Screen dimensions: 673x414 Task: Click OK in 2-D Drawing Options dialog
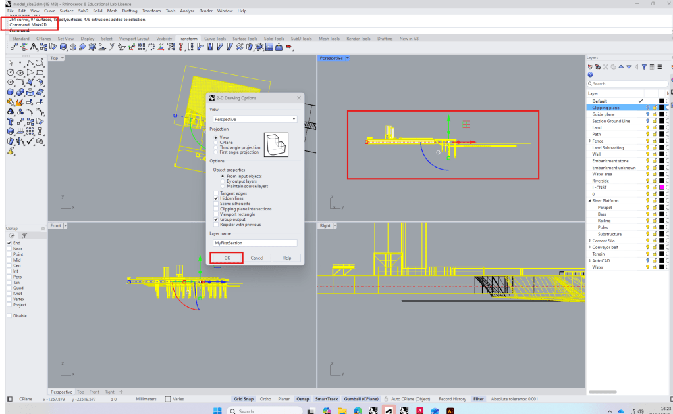coord(227,258)
